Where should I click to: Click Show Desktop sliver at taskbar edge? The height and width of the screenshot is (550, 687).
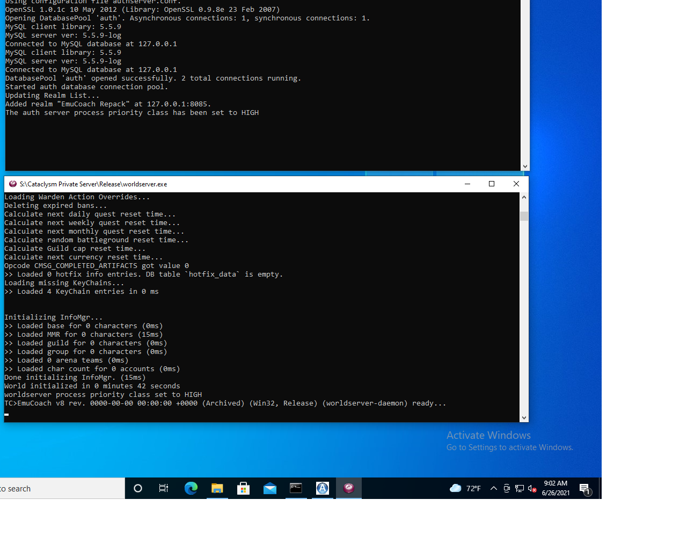click(600, 488)
